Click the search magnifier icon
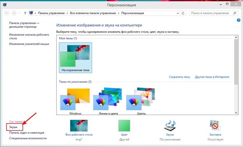The height and width of the screenshot is (147, 243). (234, 13)
